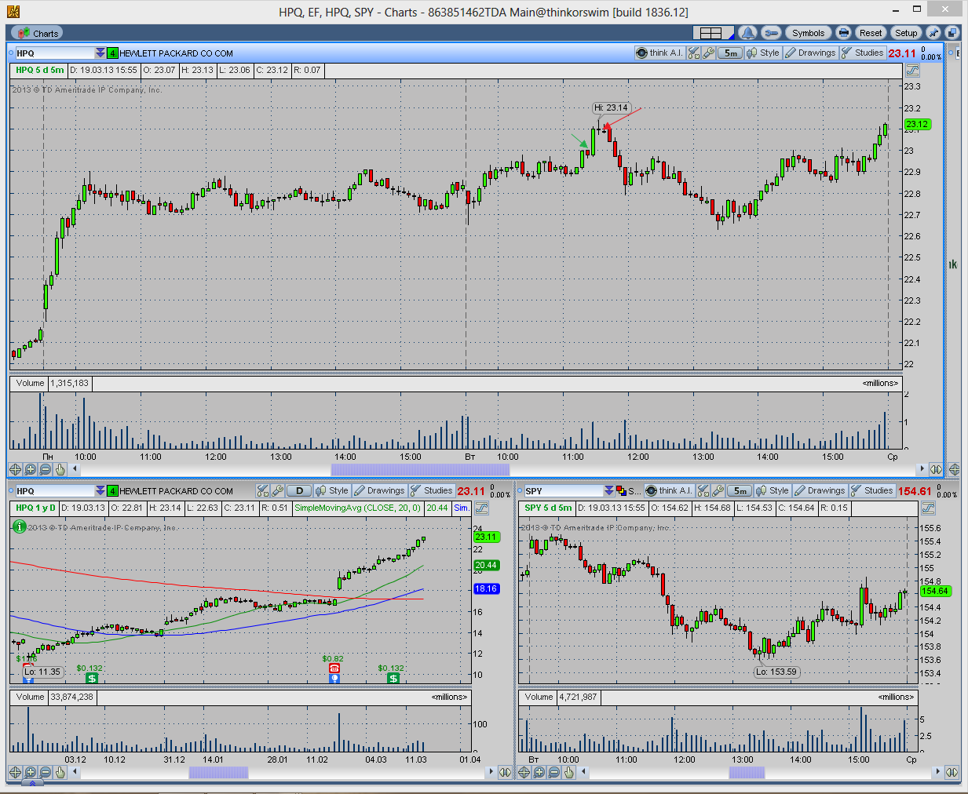This screenshot has height=794, width=968.
Task: Expand SPY symbol dropdown arrow
Action: [608, 491]
